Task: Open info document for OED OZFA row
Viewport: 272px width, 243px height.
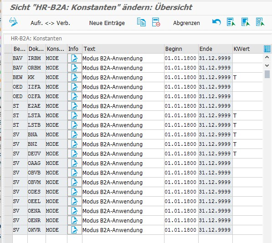Action: [75, 96]
